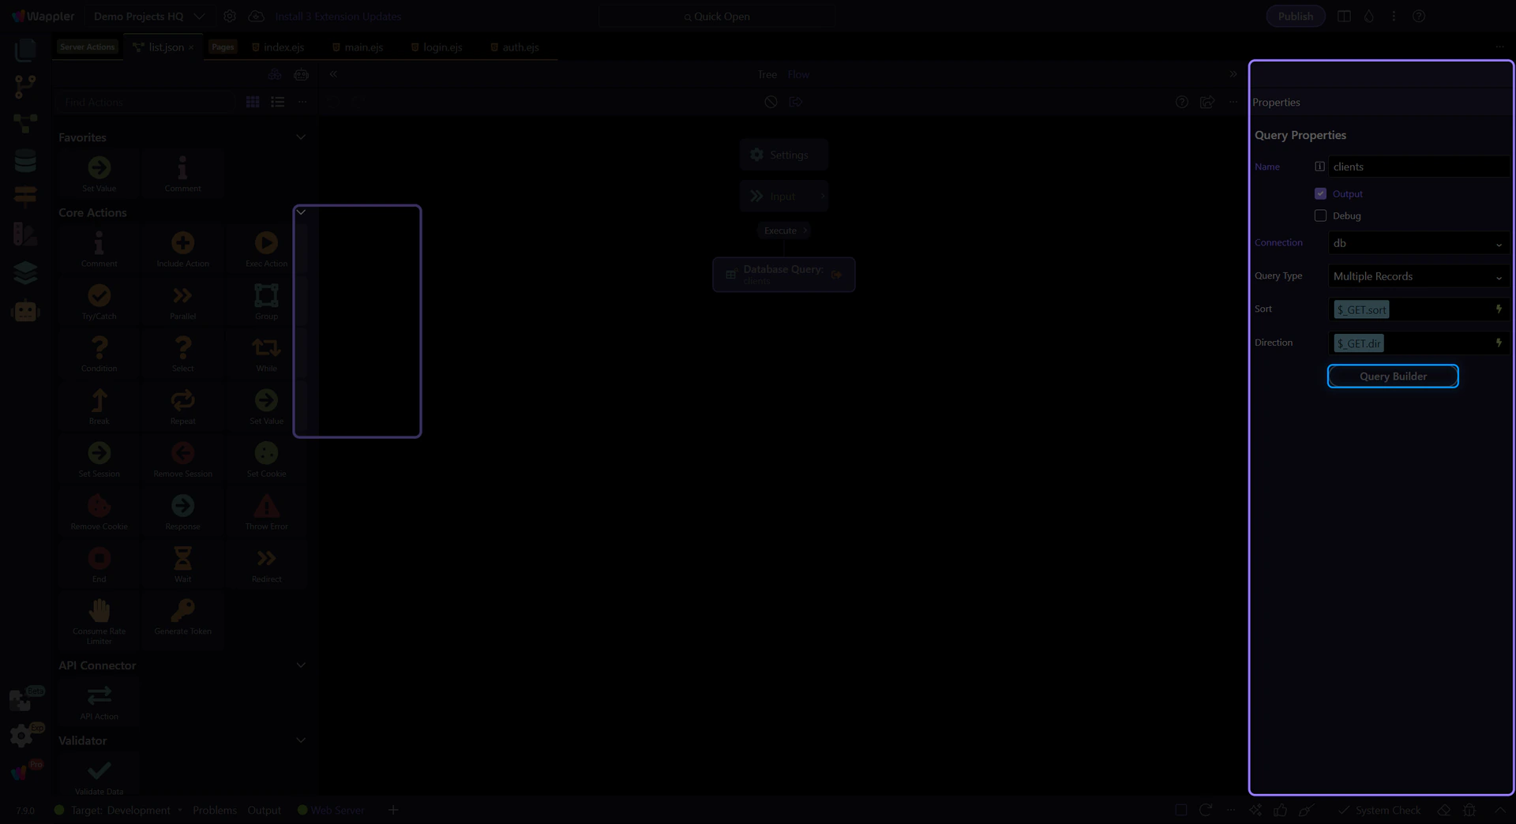Image resolution: width=1516 pixels, height=824 pixels.
Task: Open the Connection dropdown
Action: pyautogui.click(x=1417, y=244)
